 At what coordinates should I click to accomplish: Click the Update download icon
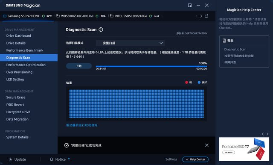[11, 159]
